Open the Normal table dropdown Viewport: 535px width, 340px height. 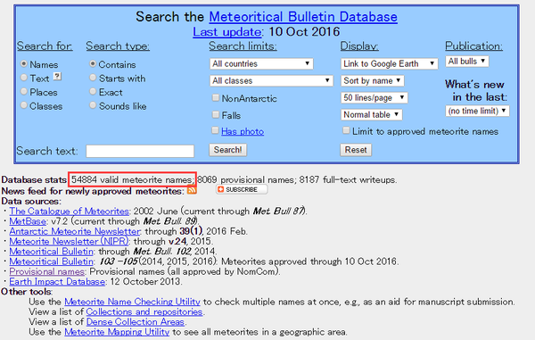point(371,115)
